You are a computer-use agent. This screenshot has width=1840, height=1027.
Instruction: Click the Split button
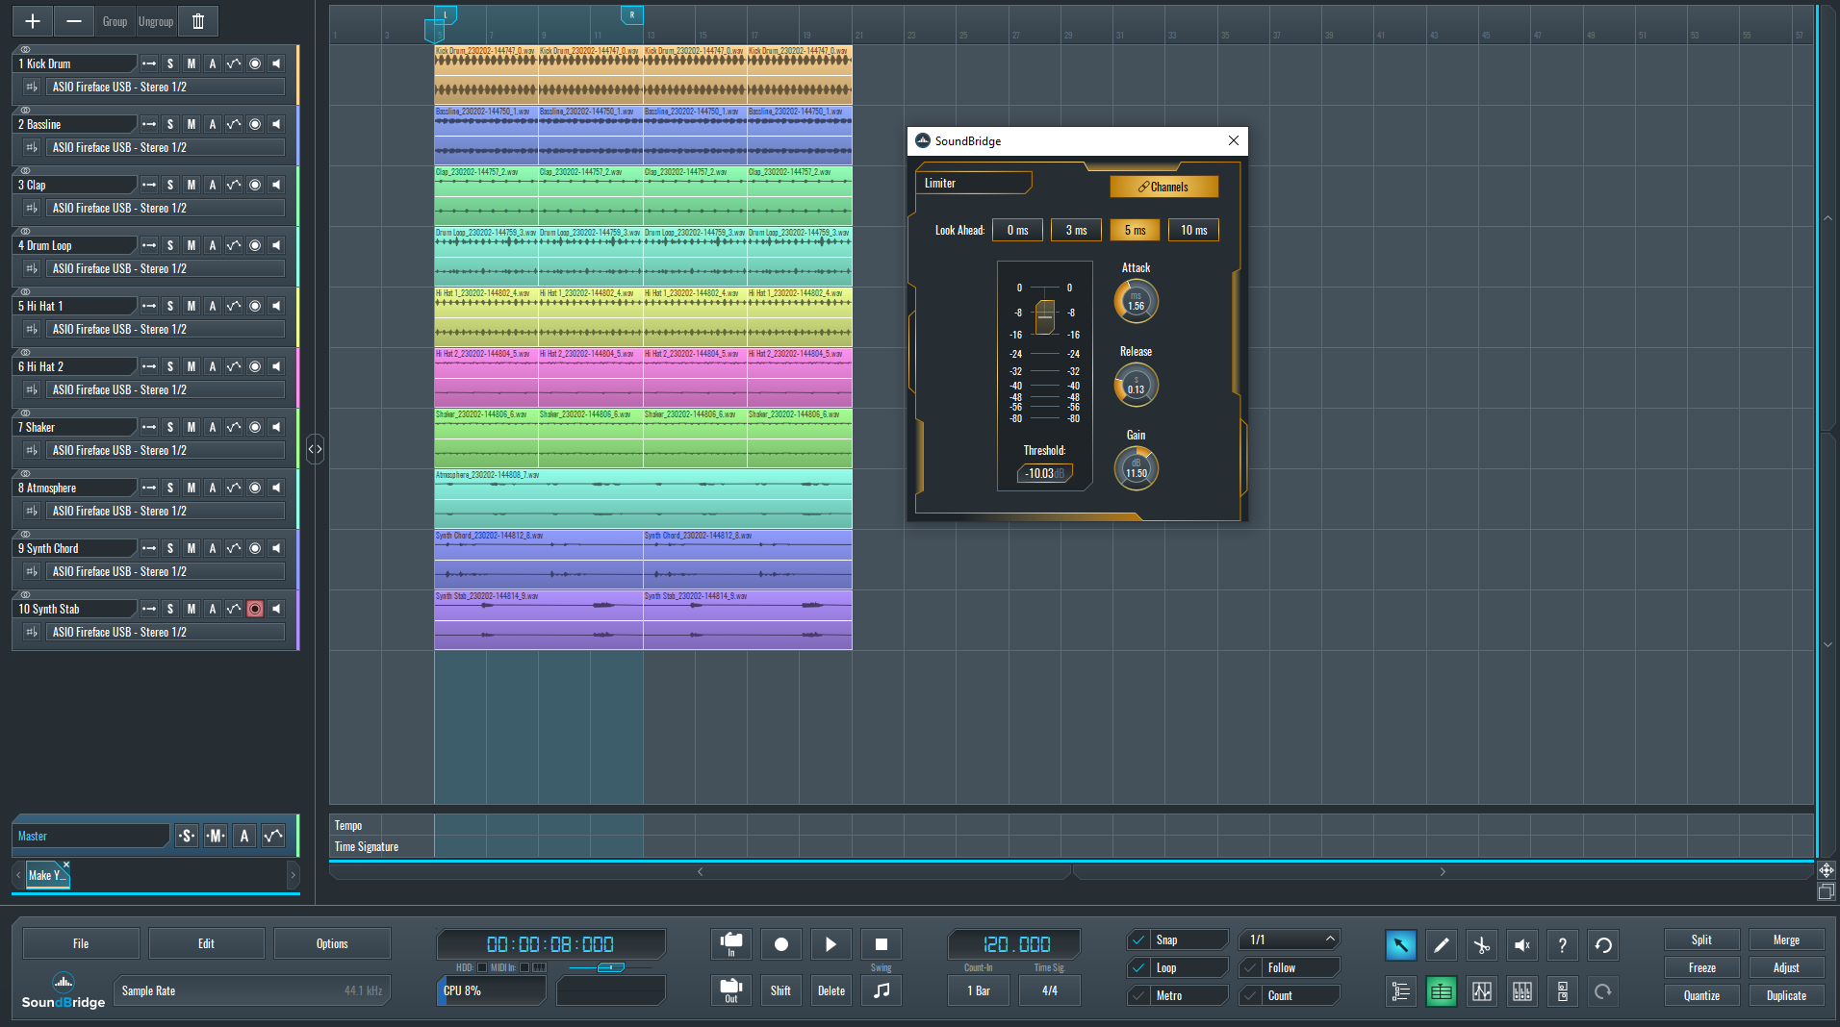pos(1701,939)
